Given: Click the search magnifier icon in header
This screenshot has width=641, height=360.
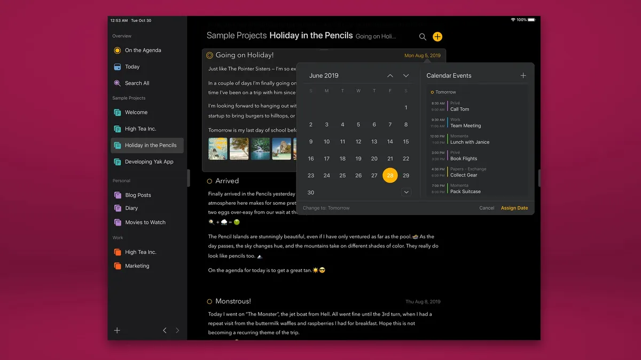Looking at the screenshot, I should point(423,37).
